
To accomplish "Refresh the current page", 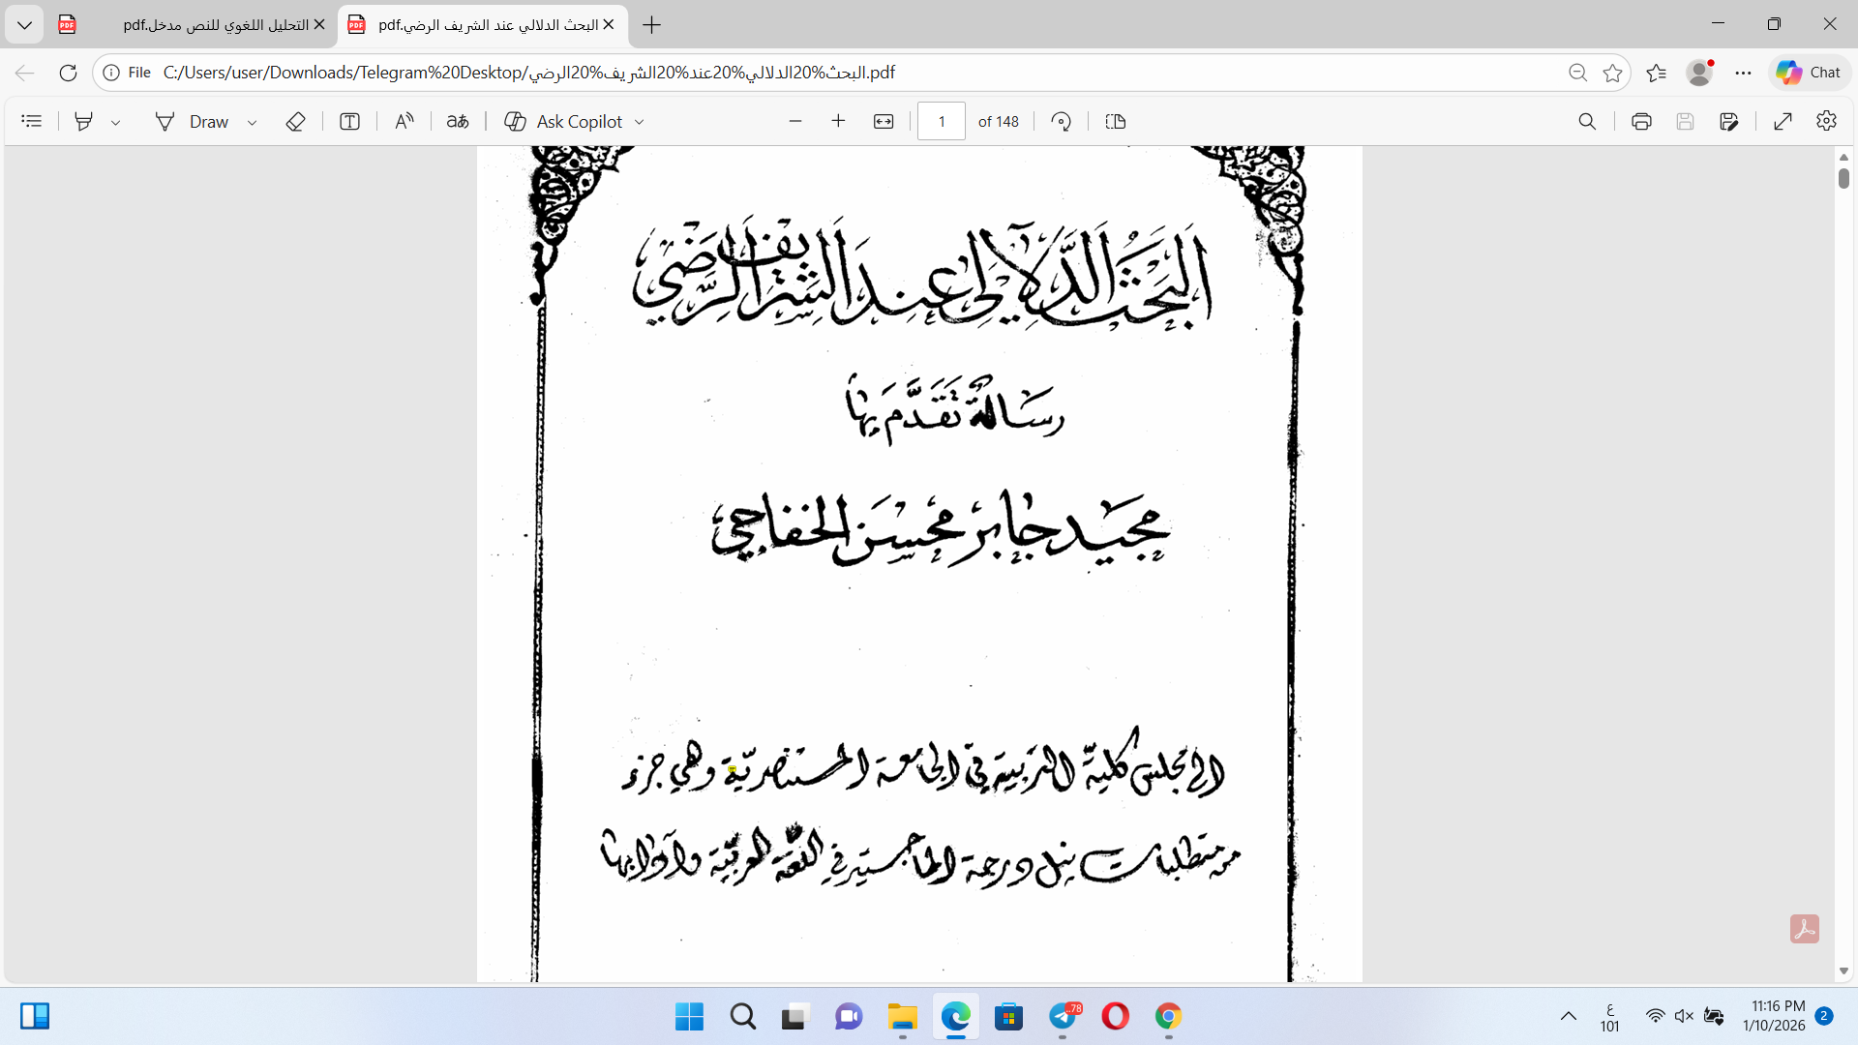I will 68,73.
